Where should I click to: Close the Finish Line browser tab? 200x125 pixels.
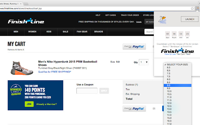[21, 4]
